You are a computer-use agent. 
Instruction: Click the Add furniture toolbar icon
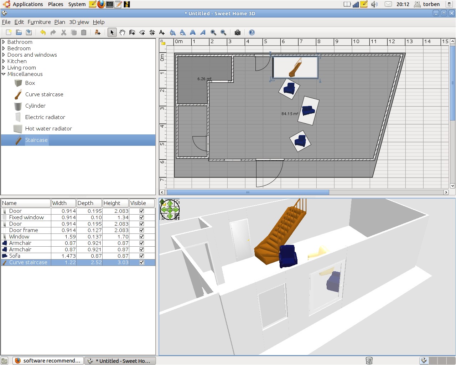pyautogui.click(x=98, y=32)
